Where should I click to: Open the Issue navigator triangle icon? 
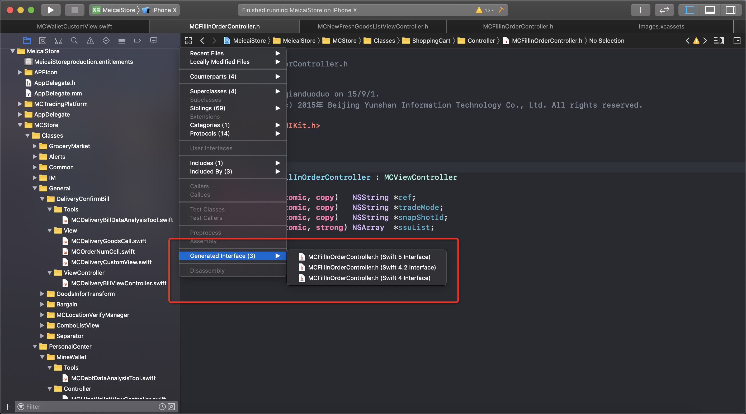pyautogui.click(x=90, y=41)
